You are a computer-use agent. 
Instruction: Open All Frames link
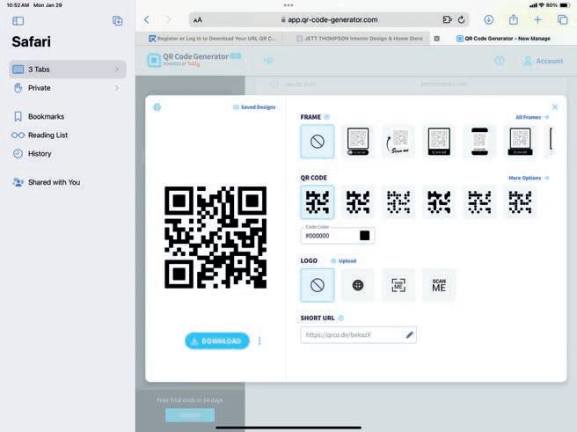tap(532, 117)
